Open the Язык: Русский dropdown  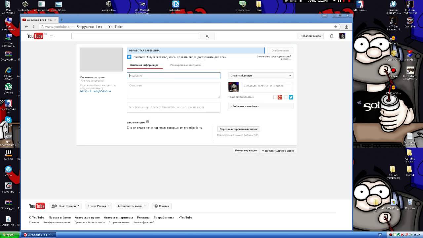(65, 206)
